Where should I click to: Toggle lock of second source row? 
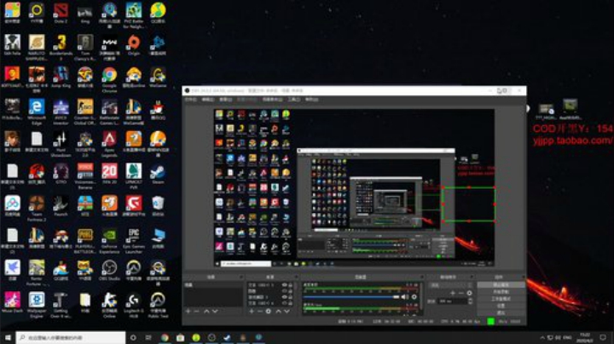click(291, 291)
